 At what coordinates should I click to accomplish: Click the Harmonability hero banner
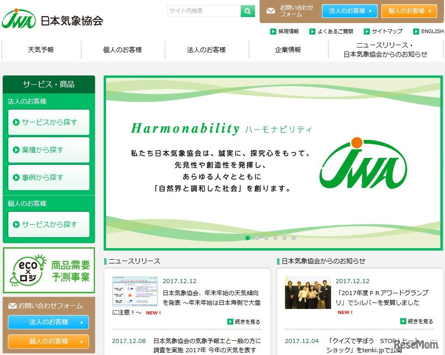pyautogui.click(x=273, y=163)
